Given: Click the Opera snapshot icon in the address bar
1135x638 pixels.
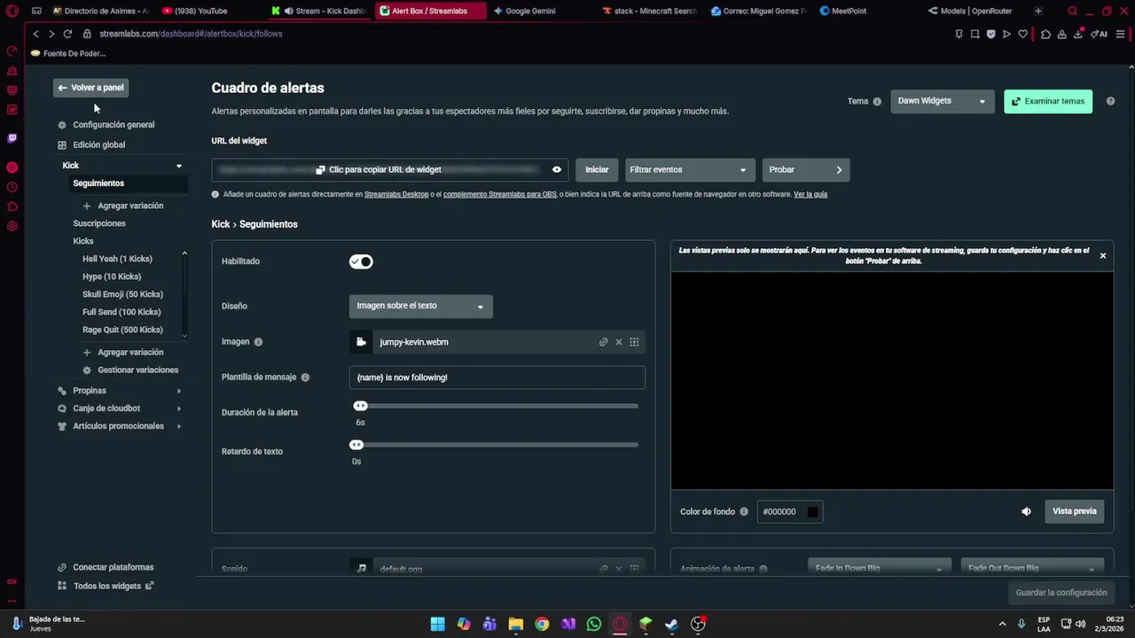Looking at the screenshot, I should [975, 35].
